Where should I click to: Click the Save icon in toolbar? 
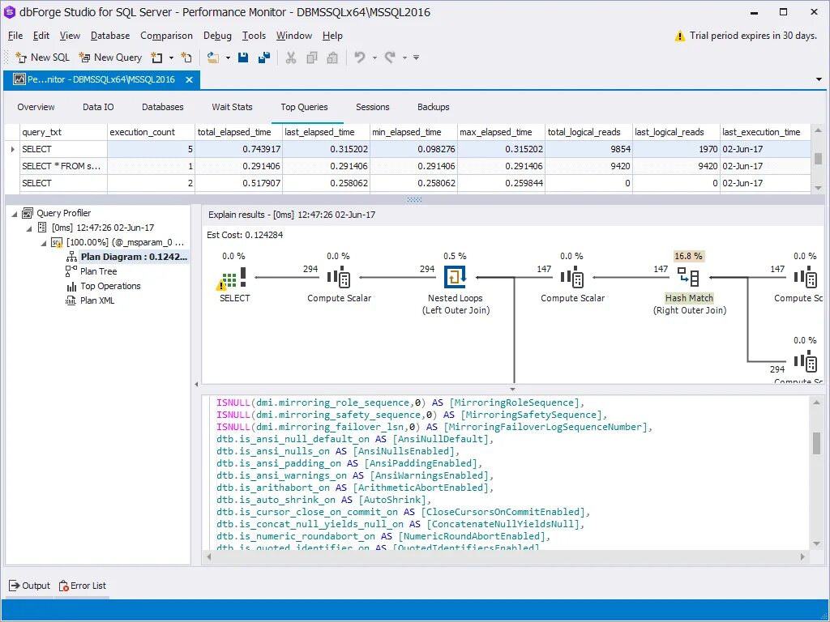click(243, 58)
